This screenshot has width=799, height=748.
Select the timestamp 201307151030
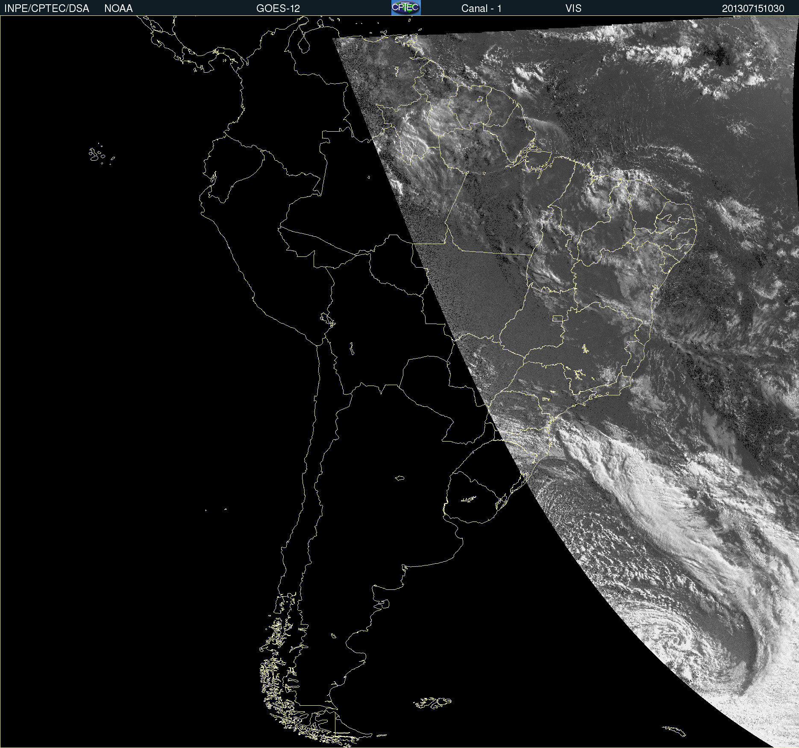(x=753, y=9)
